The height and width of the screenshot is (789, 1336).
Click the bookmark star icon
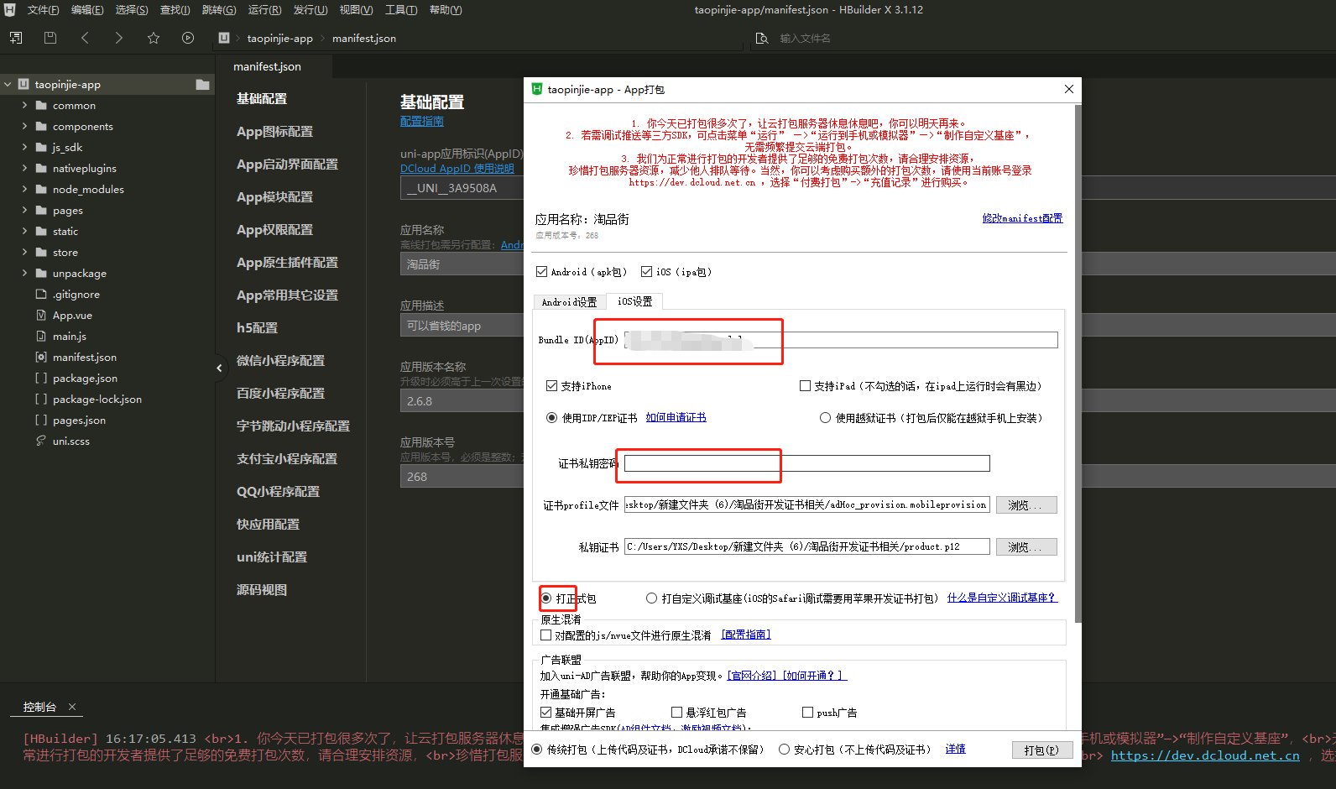pos(154,38)
